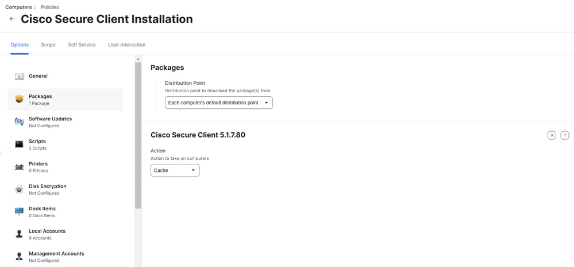Remove the Cisco Secure Client package
Image resolution: width=574 pixels, height=267 pixels.
pos(552,135)
